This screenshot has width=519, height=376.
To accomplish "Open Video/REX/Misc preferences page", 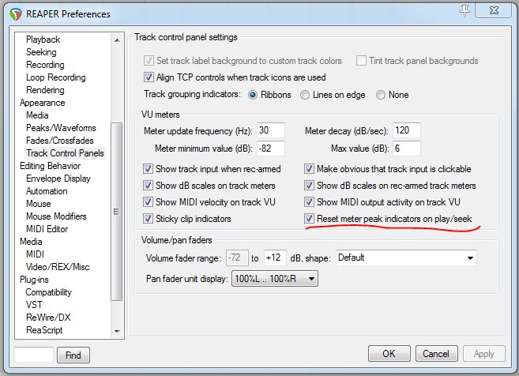I will (x=58, y=267).
